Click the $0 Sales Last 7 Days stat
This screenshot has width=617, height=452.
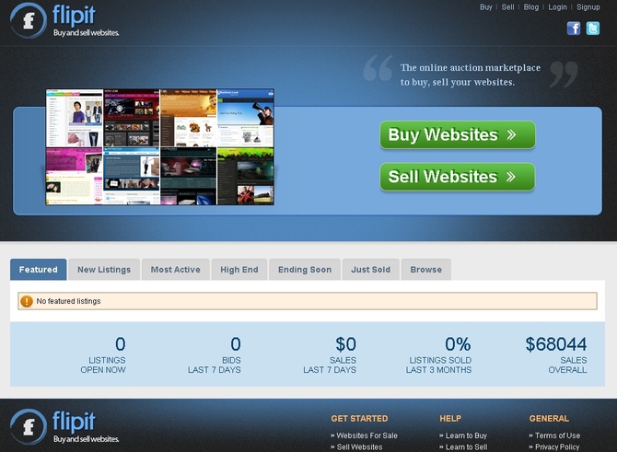tap(330, 354)
